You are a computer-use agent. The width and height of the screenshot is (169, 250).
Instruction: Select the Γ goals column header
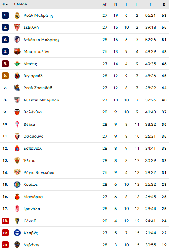(150, 4)
